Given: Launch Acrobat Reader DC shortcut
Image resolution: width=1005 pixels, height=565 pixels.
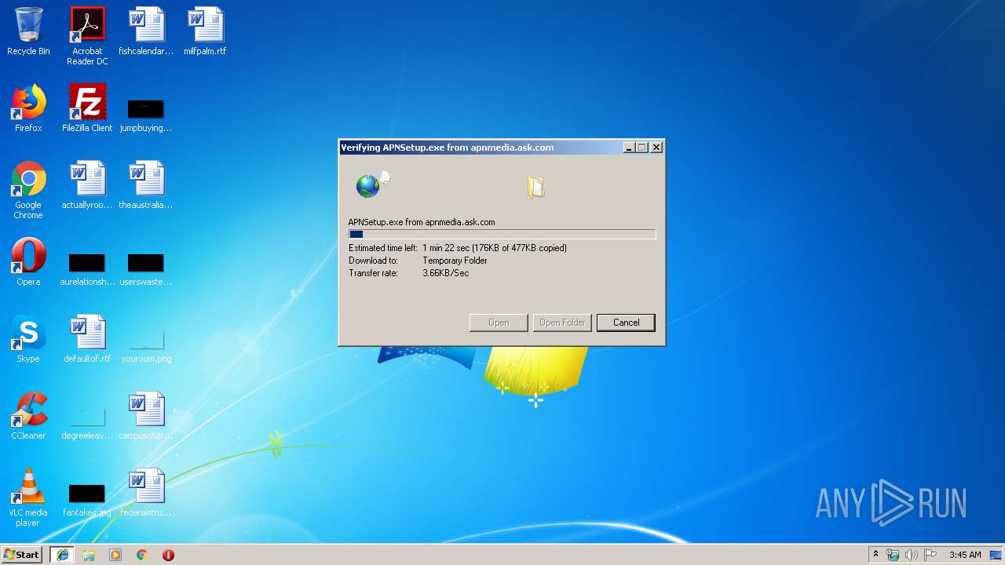Looking at the screenshot, I should tap(87, 36).
